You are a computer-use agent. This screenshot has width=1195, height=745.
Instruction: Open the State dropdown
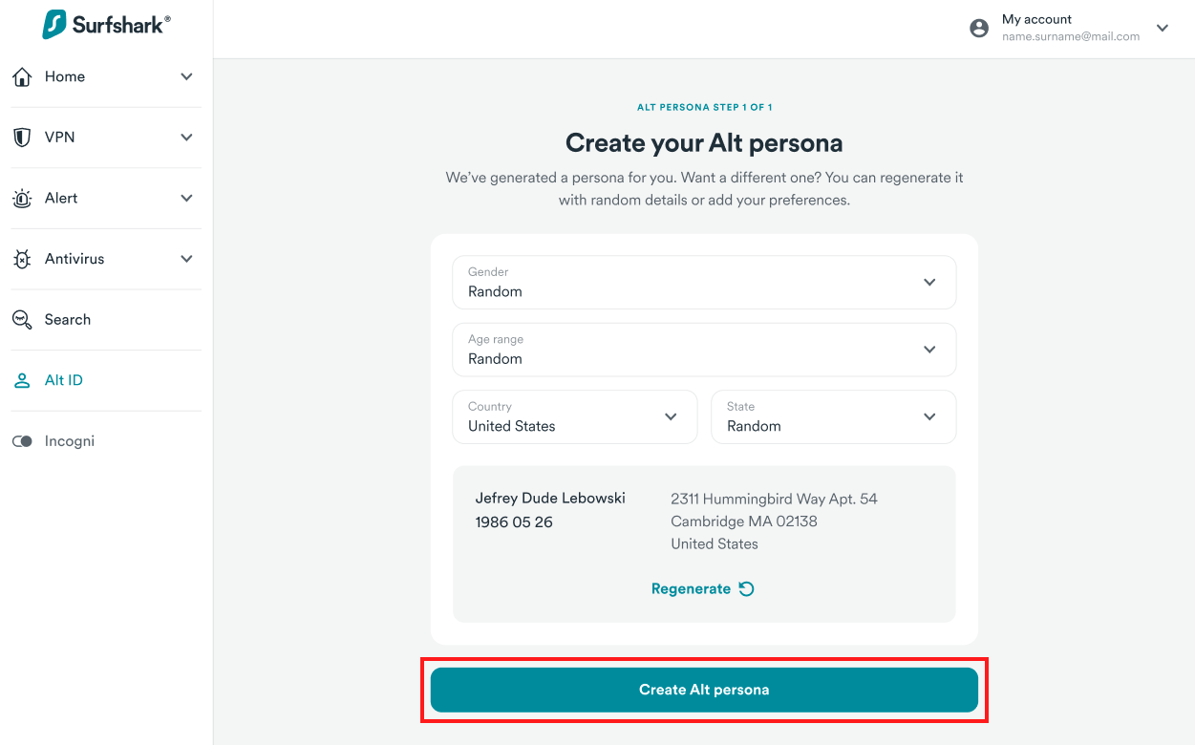pyautogui.click(x=833, y=416)
